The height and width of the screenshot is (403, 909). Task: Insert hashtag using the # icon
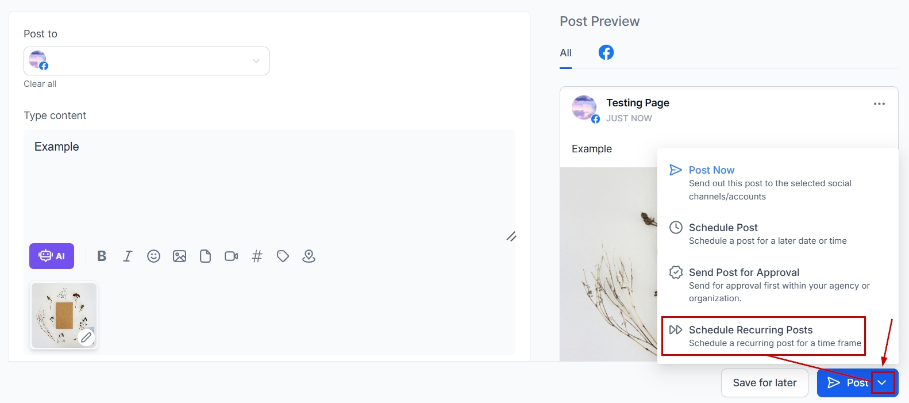click(257, 256)
